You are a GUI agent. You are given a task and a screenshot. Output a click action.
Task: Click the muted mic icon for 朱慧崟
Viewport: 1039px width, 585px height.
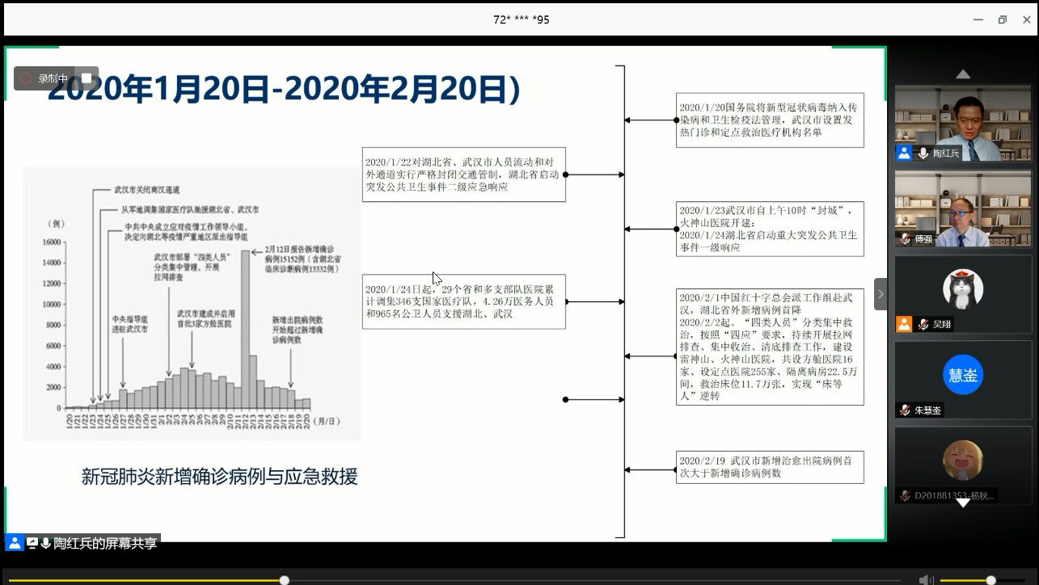coord(905,410)
